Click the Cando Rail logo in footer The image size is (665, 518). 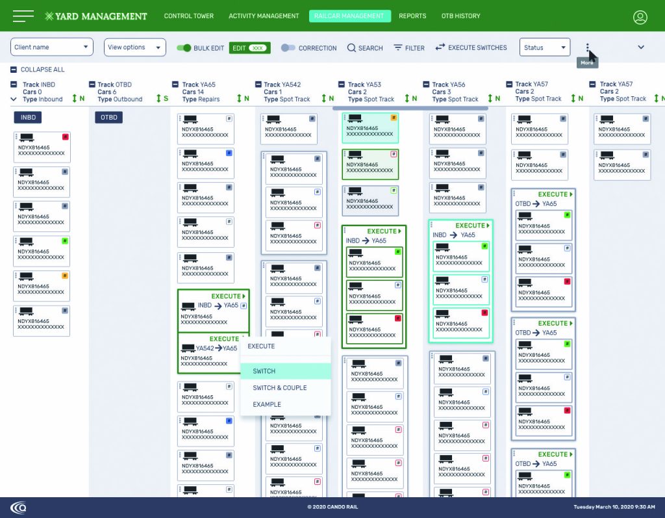point(18,507)
